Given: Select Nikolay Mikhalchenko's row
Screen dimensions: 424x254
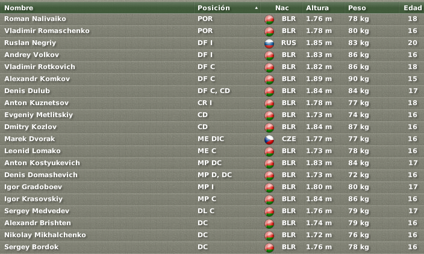Looking at the screenshot, I should pos(212,235).
